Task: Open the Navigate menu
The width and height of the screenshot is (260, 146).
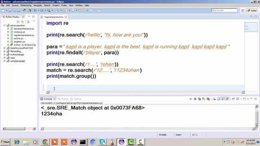Action: (x=38, y=5)
